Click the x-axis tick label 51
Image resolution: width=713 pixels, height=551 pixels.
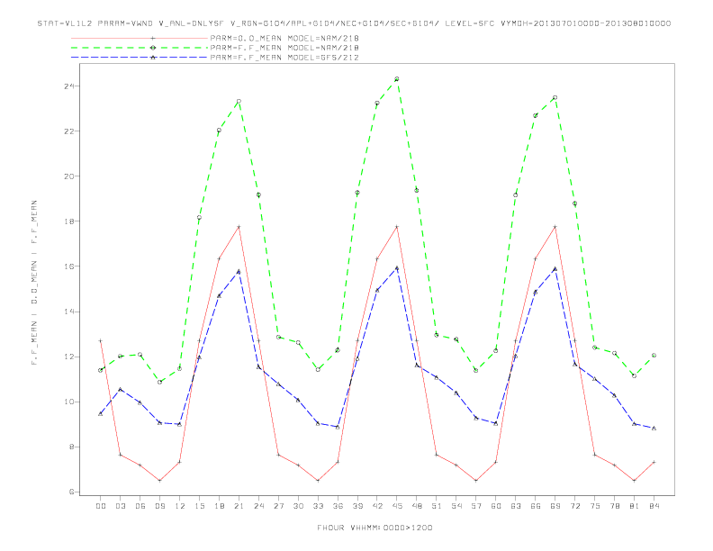click(x=437, y=506)
